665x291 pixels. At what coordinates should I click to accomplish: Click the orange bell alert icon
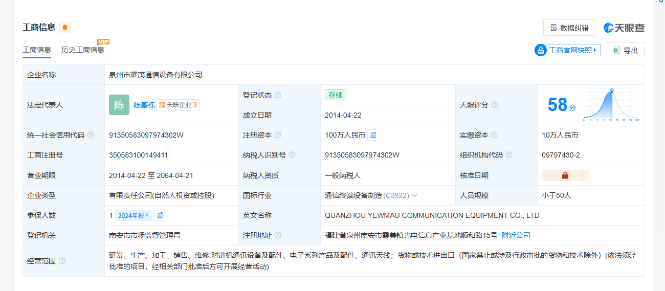tap(65, 28)
